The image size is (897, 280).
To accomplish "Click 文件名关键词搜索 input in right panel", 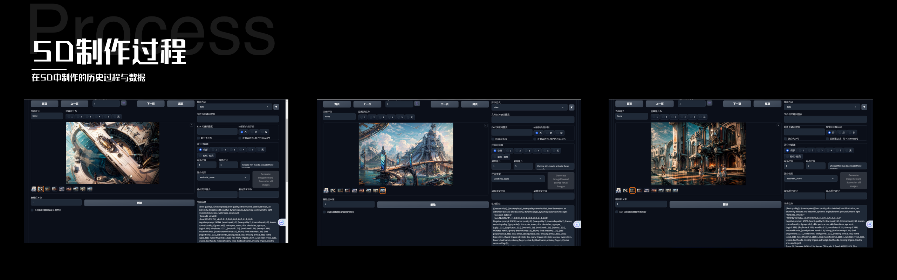I will coord(825,119).
